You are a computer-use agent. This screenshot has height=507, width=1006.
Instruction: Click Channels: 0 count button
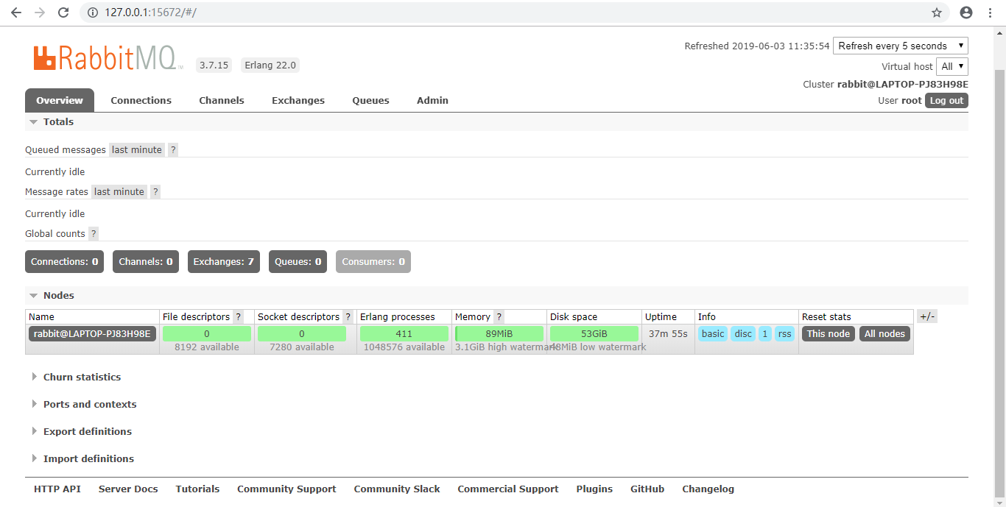(146, 261)
